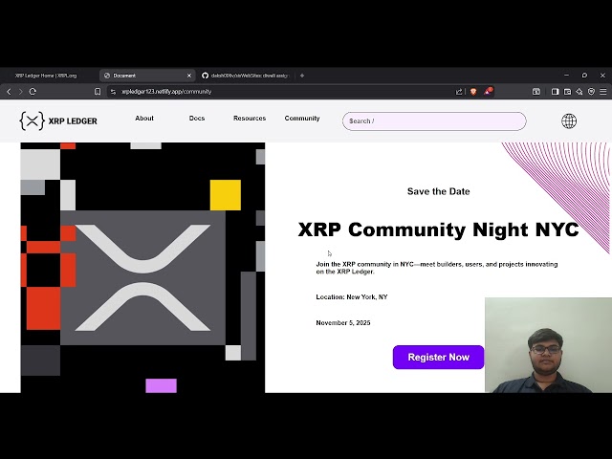Open the browser hamburger menu
The width and height of the screenshot is (612, 459).
pyautogui.click(x=603, y=92)
